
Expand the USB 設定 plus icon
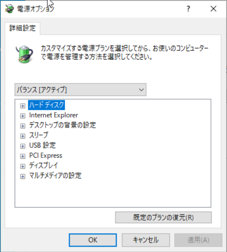(x=23, y=146)
